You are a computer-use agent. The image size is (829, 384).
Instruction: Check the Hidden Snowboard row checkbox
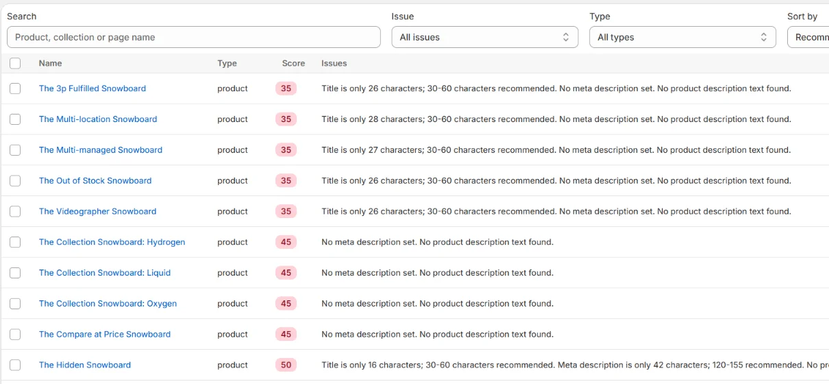(x=15, y=365)
